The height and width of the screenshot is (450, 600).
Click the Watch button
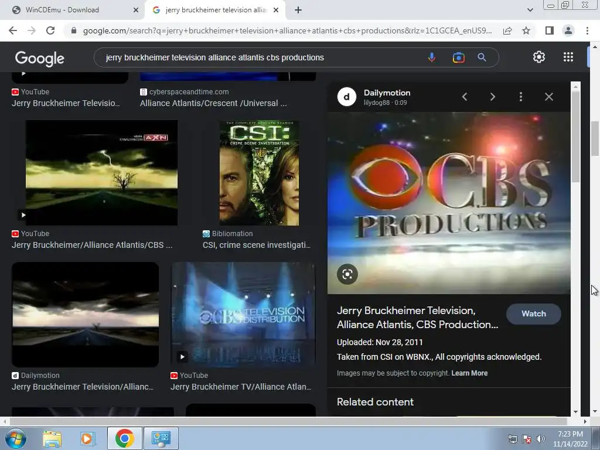(x=533, y=314)
